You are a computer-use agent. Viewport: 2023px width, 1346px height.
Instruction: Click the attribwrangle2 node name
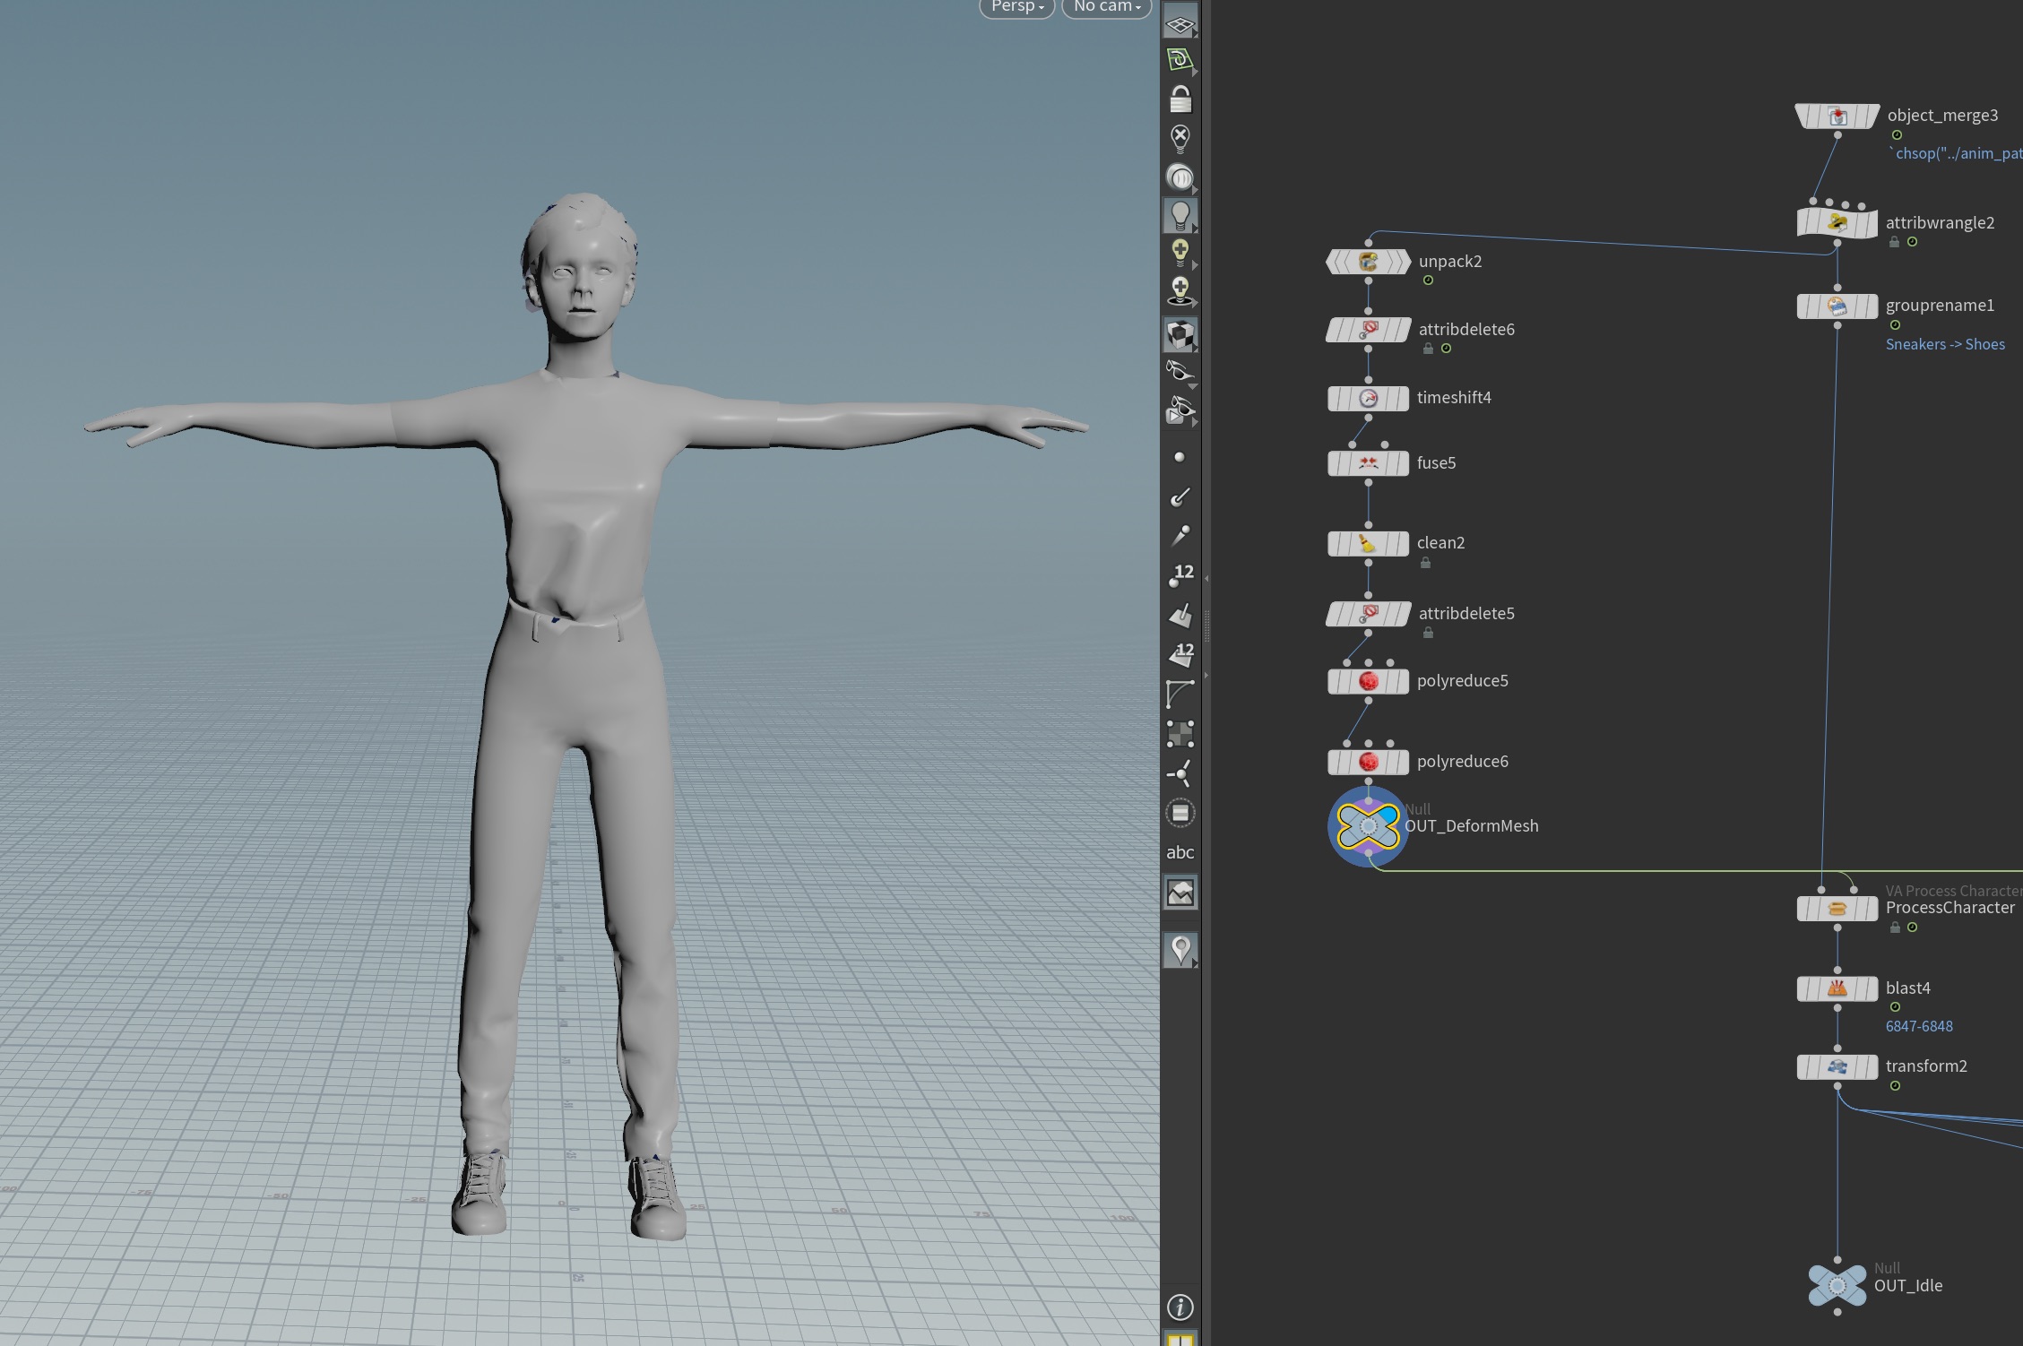(1941, 223)
